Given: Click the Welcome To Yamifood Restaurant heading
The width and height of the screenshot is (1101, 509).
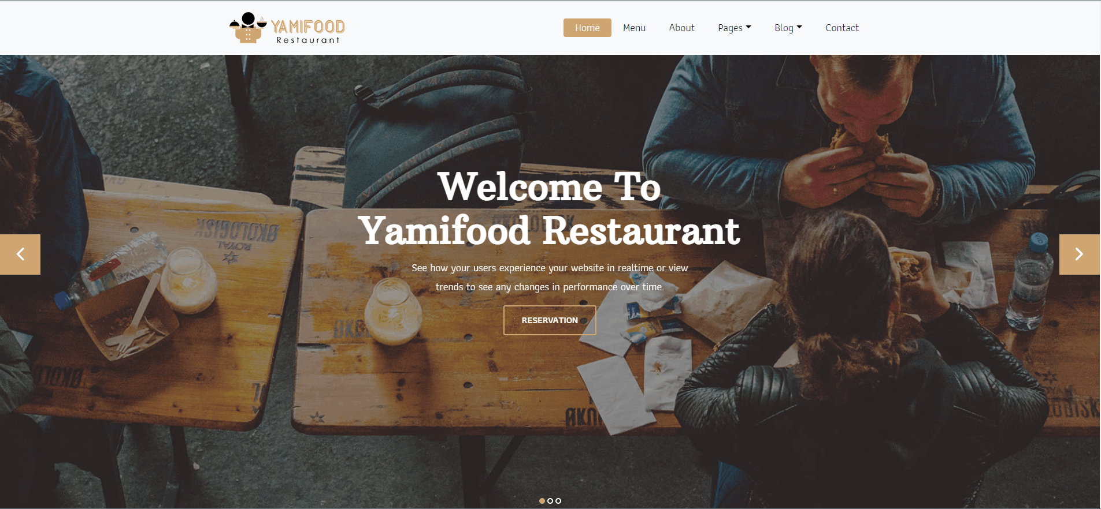Looking at the screenshot, I should (x=549, y=209).
